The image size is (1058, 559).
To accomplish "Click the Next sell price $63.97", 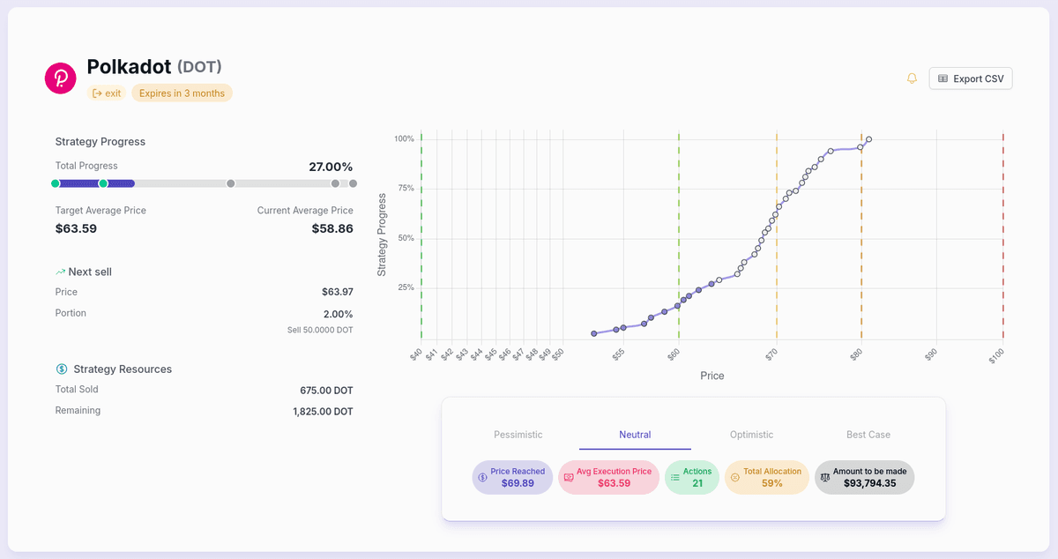I will pos(338,292).
